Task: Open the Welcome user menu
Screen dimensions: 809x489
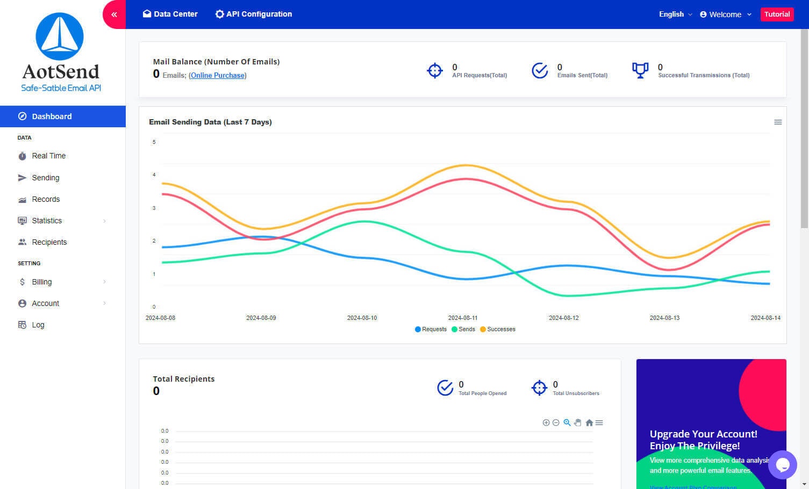Action: (x=725, y=14)
